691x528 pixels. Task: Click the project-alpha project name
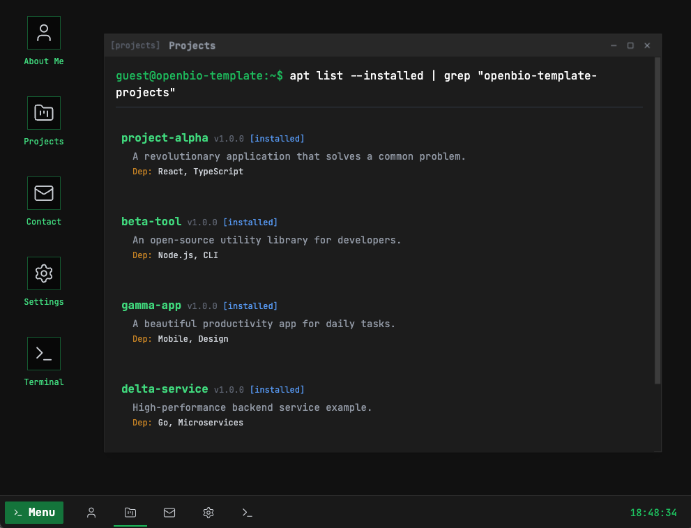tap(165, 138)
